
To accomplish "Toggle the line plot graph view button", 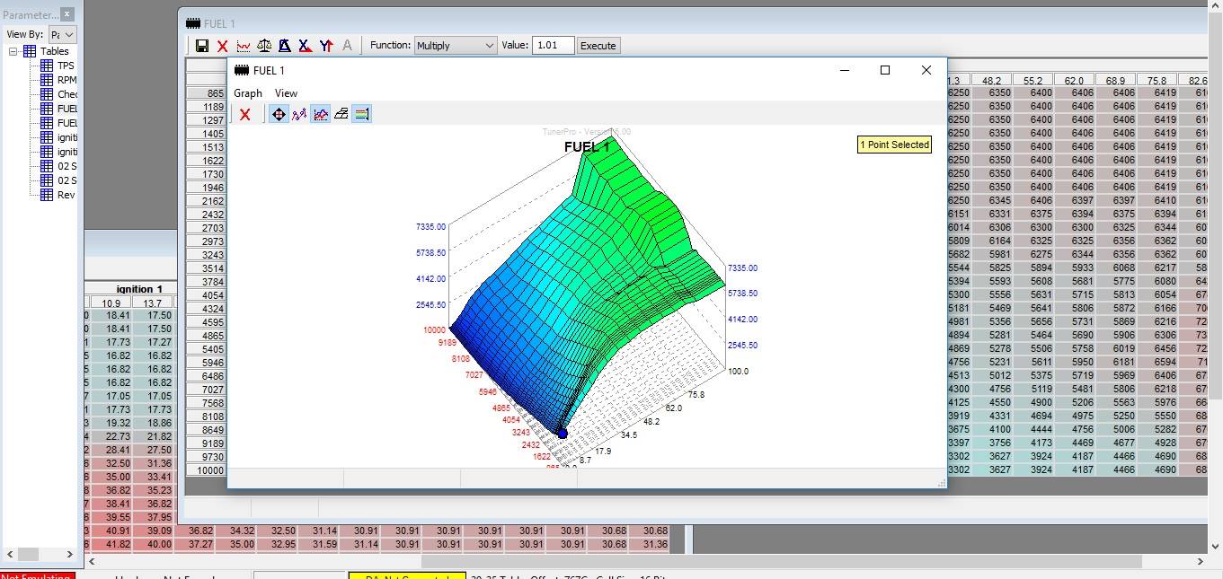I will (320, 114).
